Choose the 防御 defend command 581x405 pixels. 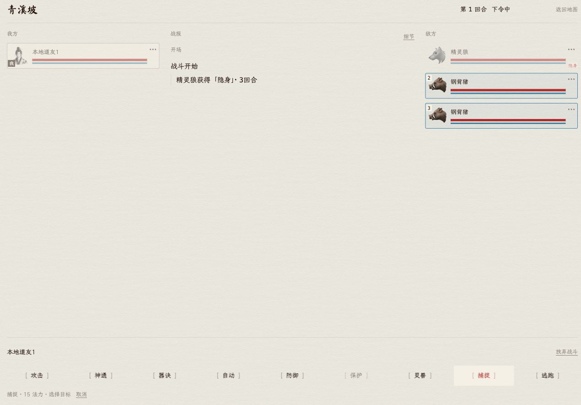292,375
